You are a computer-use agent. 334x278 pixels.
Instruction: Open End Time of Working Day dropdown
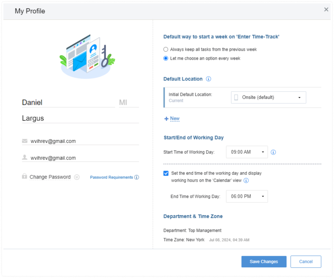click(x=247, y=196)
